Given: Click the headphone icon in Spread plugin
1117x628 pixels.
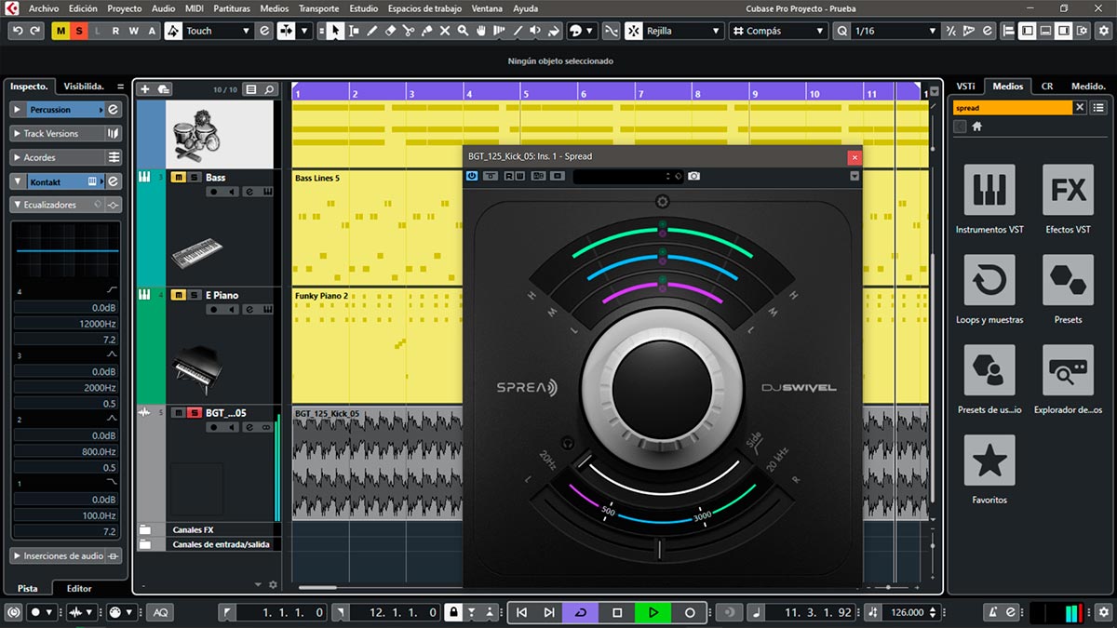Looking at the screenshot, I should (569, 444).
